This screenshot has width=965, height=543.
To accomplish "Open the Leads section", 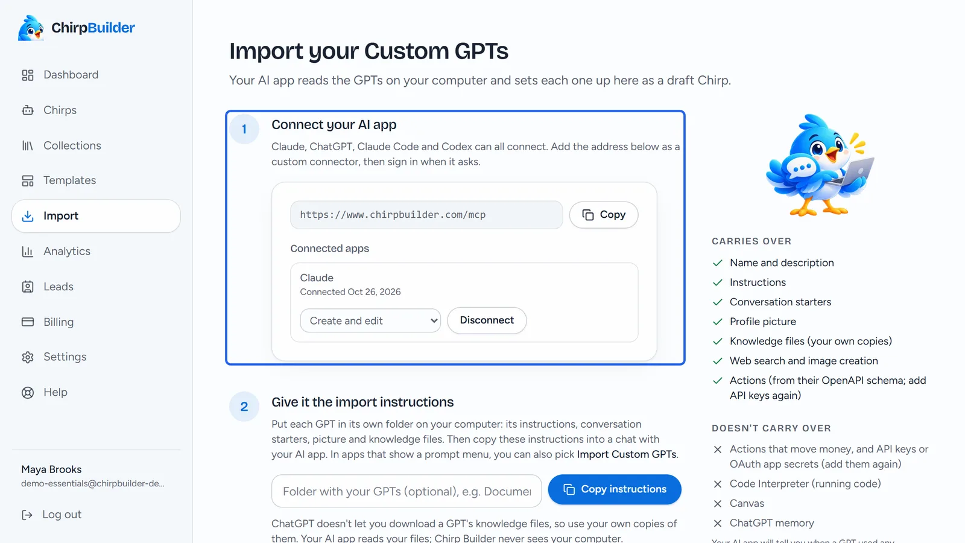I will coord(96,287).
